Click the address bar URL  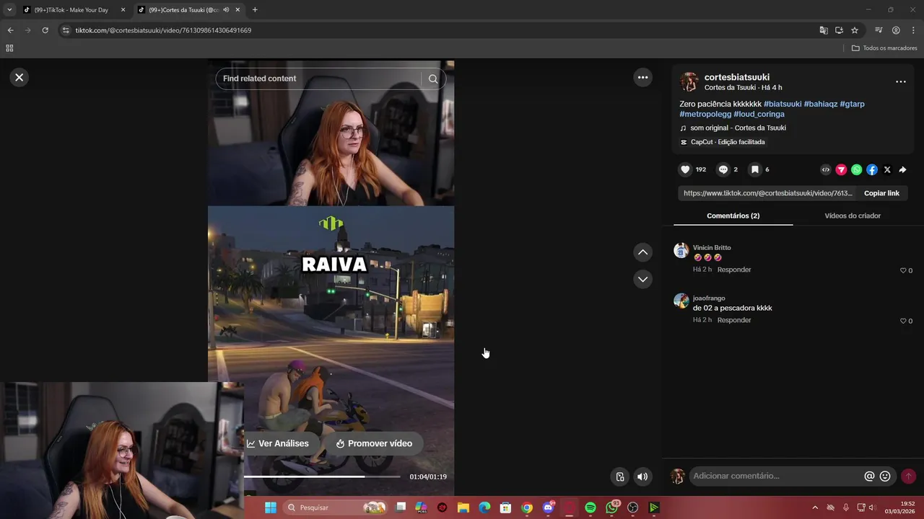pos(163,30)
